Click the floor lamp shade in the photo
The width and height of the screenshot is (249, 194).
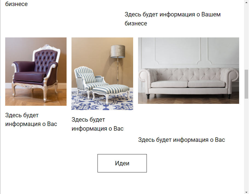point(118,51)
